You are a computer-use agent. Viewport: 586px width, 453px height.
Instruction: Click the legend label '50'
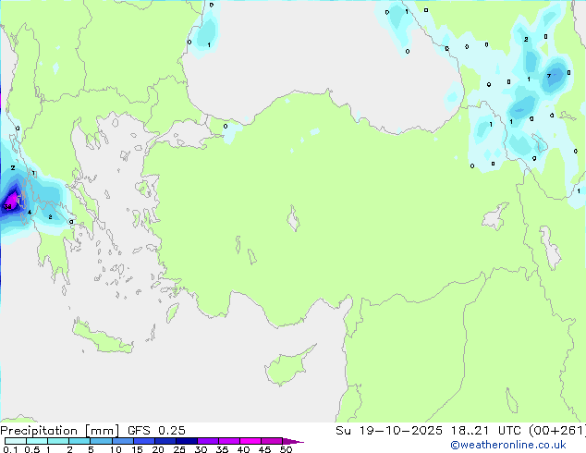(x=286, y=449)
